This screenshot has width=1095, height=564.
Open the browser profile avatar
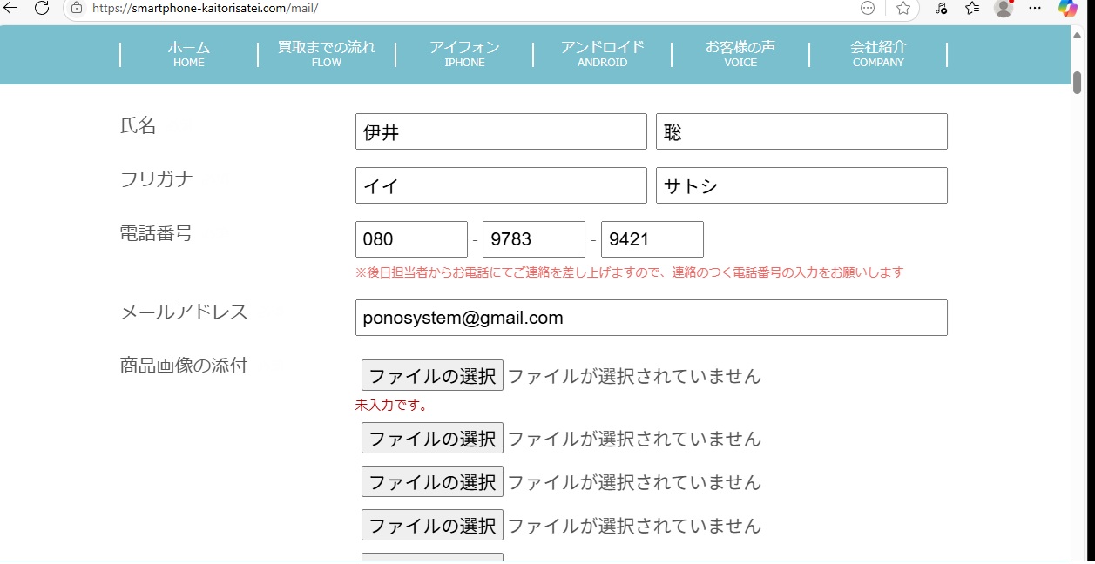click(1004, 8)
